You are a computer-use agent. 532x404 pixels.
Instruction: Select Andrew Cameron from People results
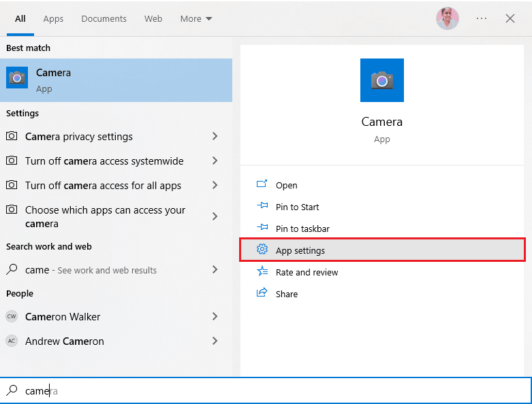point(65,341)
